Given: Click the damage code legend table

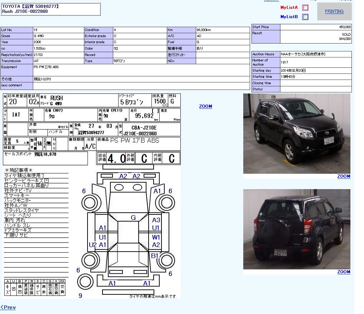Looking at the screenshot, I should 35,288.
